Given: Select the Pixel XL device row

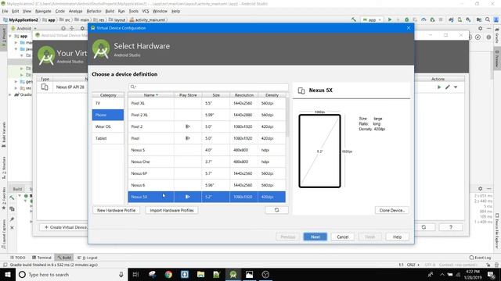Looking at the screenshot, I should pyautogui.click(x=207, y=103).
